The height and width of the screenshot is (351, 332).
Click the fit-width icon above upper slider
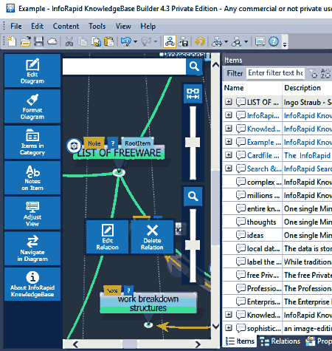[193, 94]
